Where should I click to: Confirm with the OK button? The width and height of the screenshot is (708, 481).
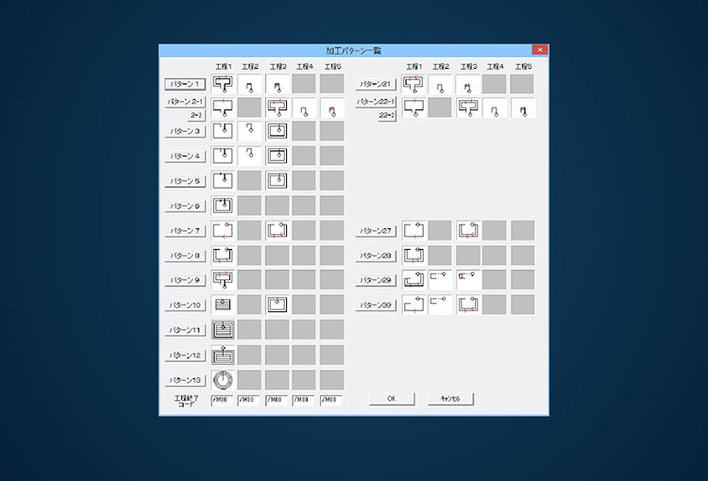[392, 398]
